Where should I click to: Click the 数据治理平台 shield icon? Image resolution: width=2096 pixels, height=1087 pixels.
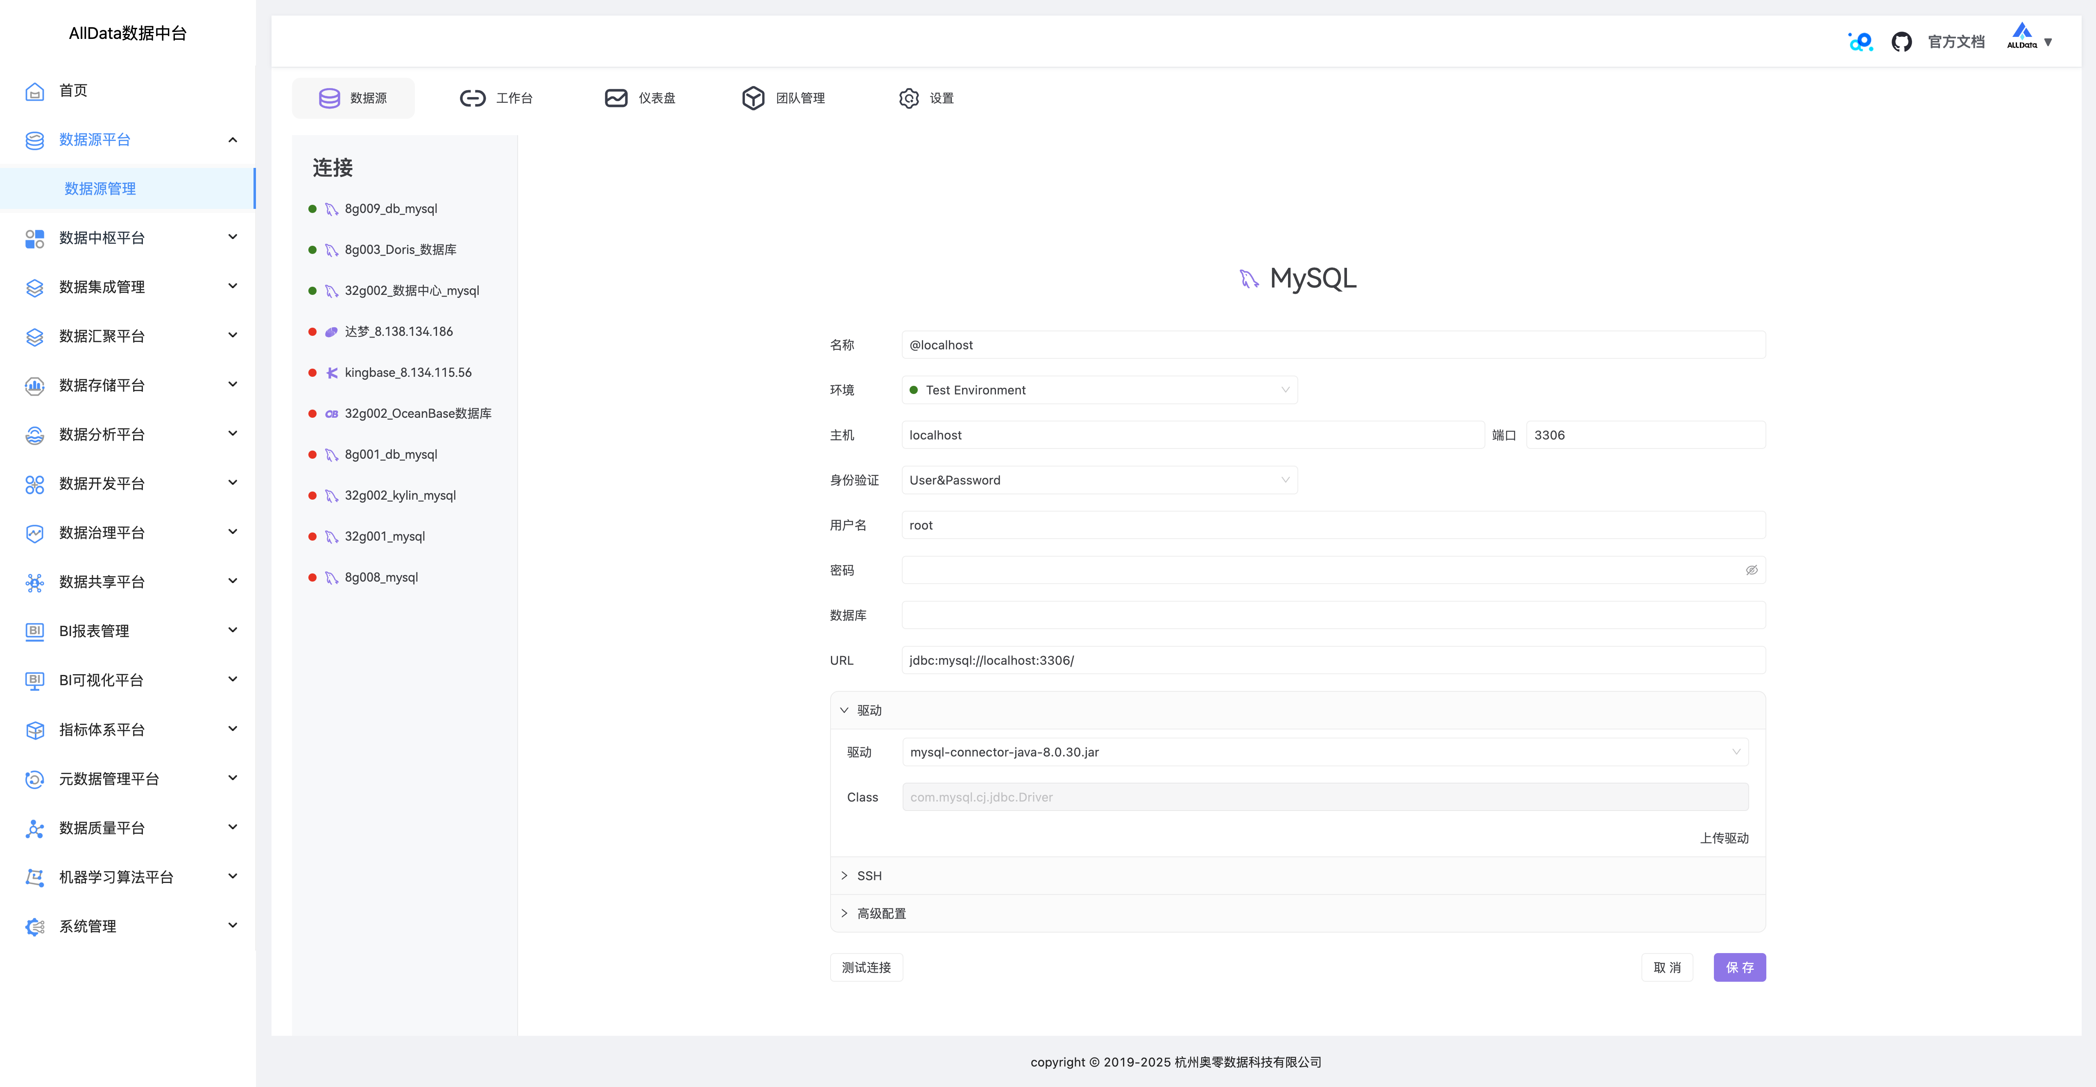click(x=34, y=533)
